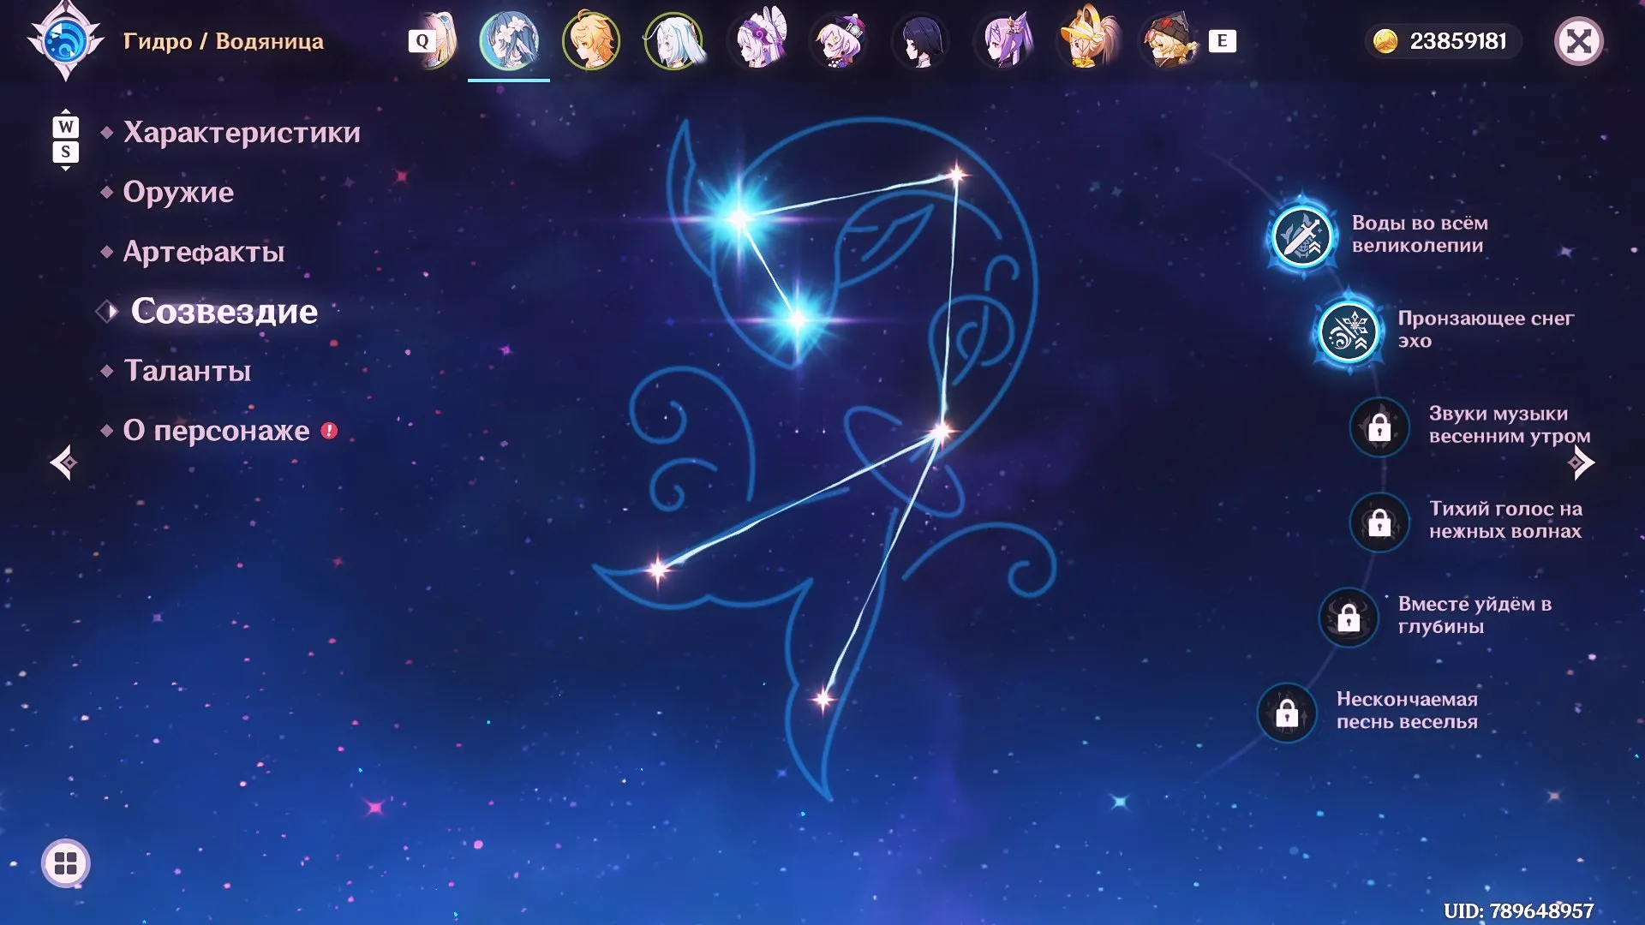
Task: Open the first unlocked constellation sword icon
Action: [1302, 236]
